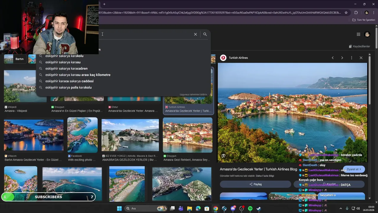Screen dimensions: 378x213
Task: Select suggestion 'eskişehir sakarya karasu'
Action: point(63,62)
